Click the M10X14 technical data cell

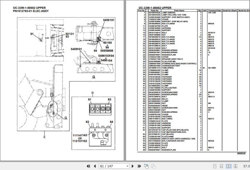[212, 33]
